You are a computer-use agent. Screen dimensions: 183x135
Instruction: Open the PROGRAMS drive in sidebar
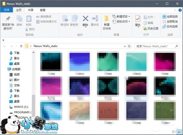click(20, 112)
